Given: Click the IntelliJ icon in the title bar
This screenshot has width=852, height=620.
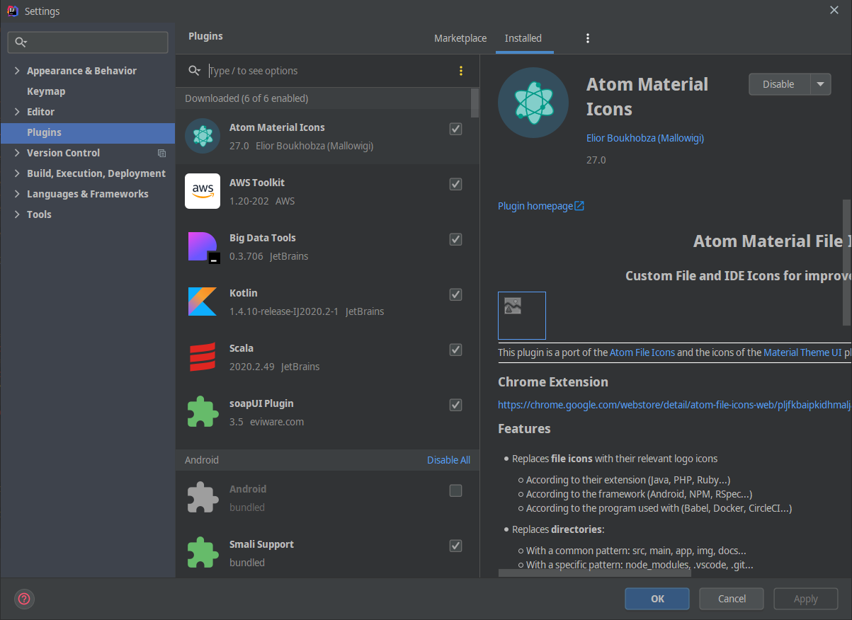Looking at the screenshot, I should (x=12, y=11).
